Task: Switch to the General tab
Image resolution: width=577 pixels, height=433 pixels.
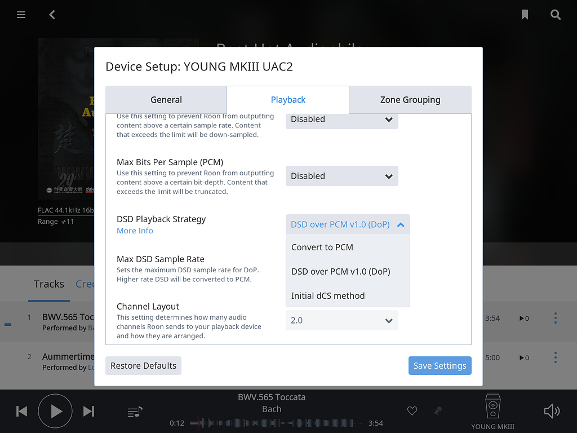Action: click(x=166, y=99)
